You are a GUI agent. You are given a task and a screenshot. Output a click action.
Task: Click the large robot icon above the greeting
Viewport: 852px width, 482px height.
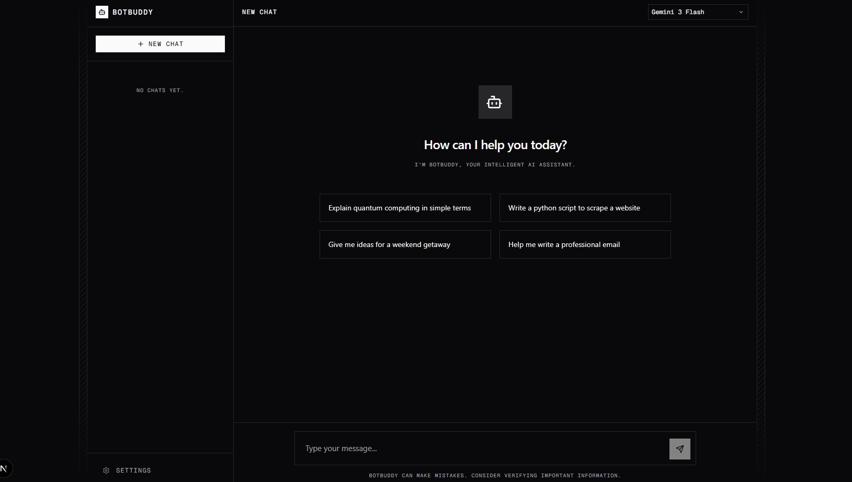click(495, 102)
